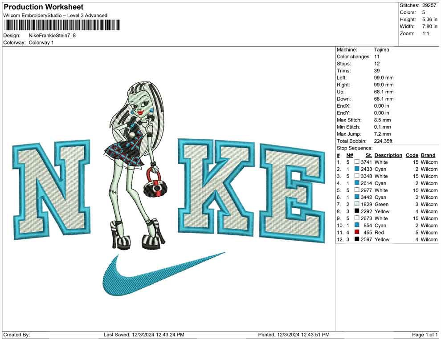Click the white swatch for stop 3741

357,162
